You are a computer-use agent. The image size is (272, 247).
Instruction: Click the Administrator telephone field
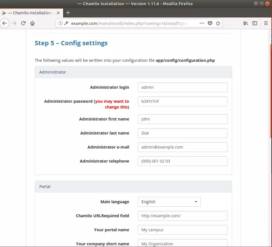pyautogui.click(x=182, y=161)
